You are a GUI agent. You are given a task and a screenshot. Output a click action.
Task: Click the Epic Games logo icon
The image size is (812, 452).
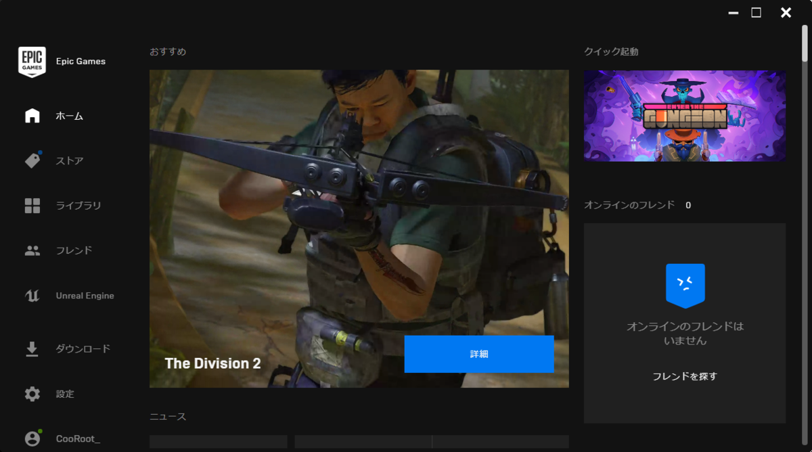click(32, 62)
